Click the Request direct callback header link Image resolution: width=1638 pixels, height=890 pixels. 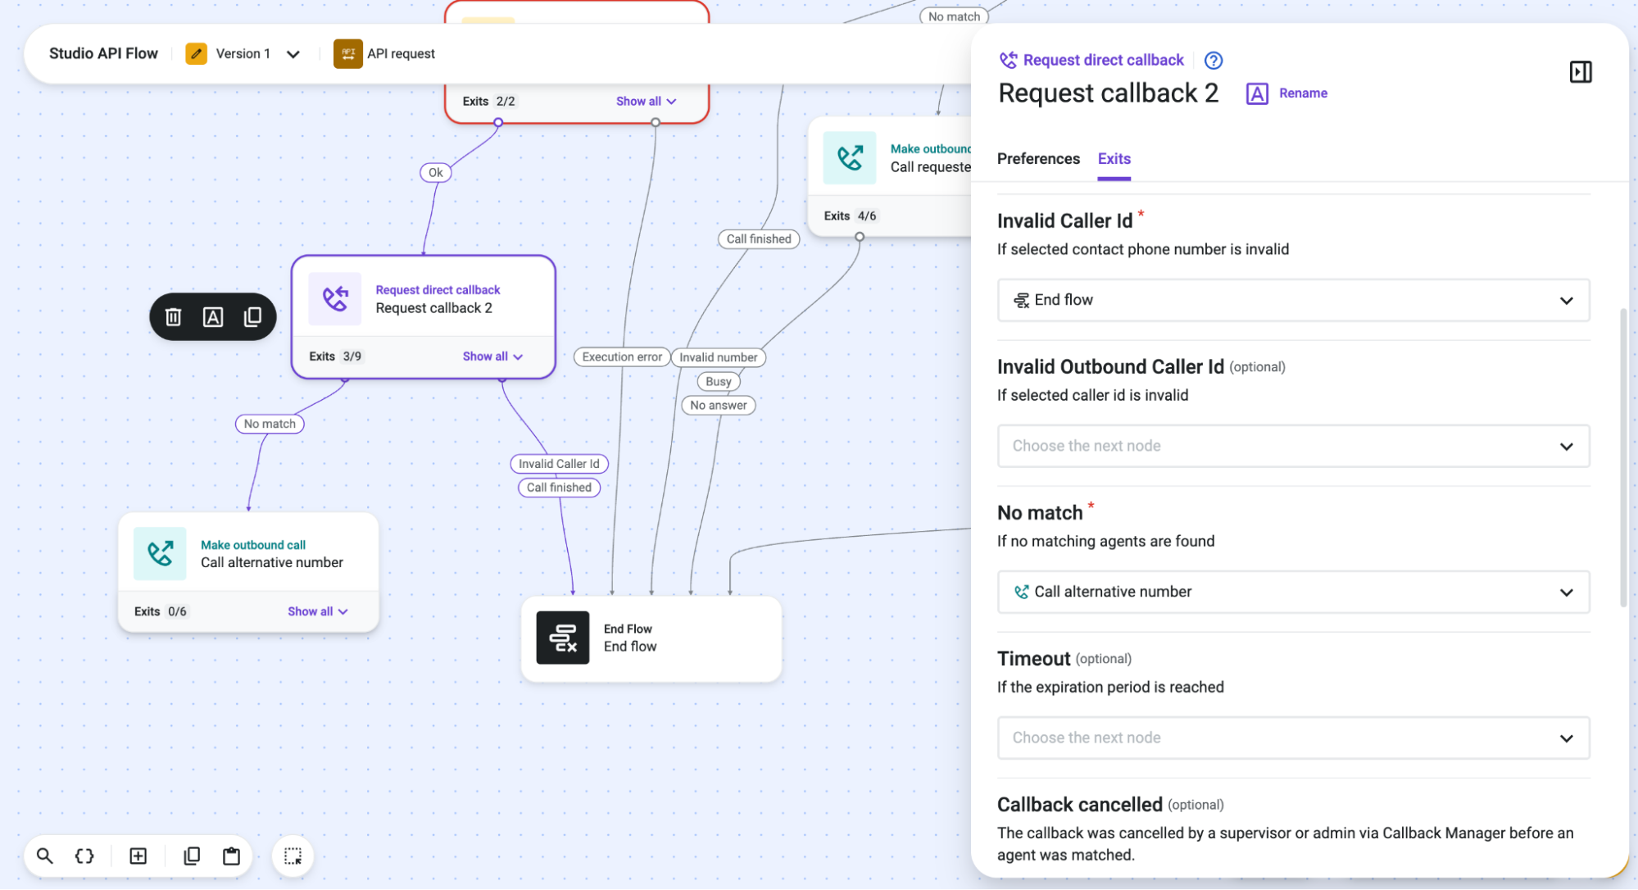(1103, 60)
